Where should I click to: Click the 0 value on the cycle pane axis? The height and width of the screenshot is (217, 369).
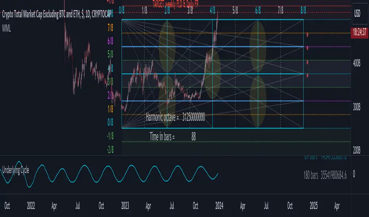tap(354, 174)
